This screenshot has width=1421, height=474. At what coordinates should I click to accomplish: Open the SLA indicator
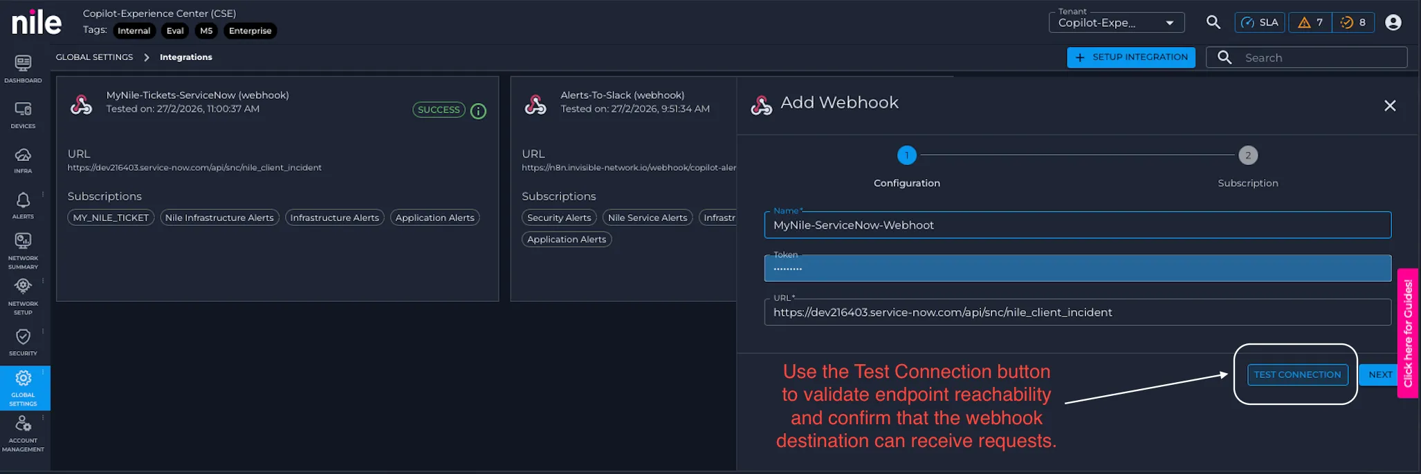[1260, 23]
